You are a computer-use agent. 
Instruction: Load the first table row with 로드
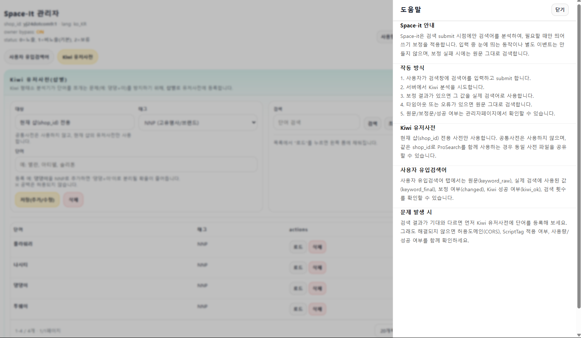[298, 247]
